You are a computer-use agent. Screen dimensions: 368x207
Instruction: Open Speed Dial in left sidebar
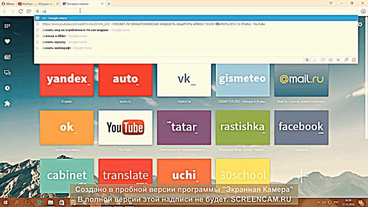(x=7, y=26)
